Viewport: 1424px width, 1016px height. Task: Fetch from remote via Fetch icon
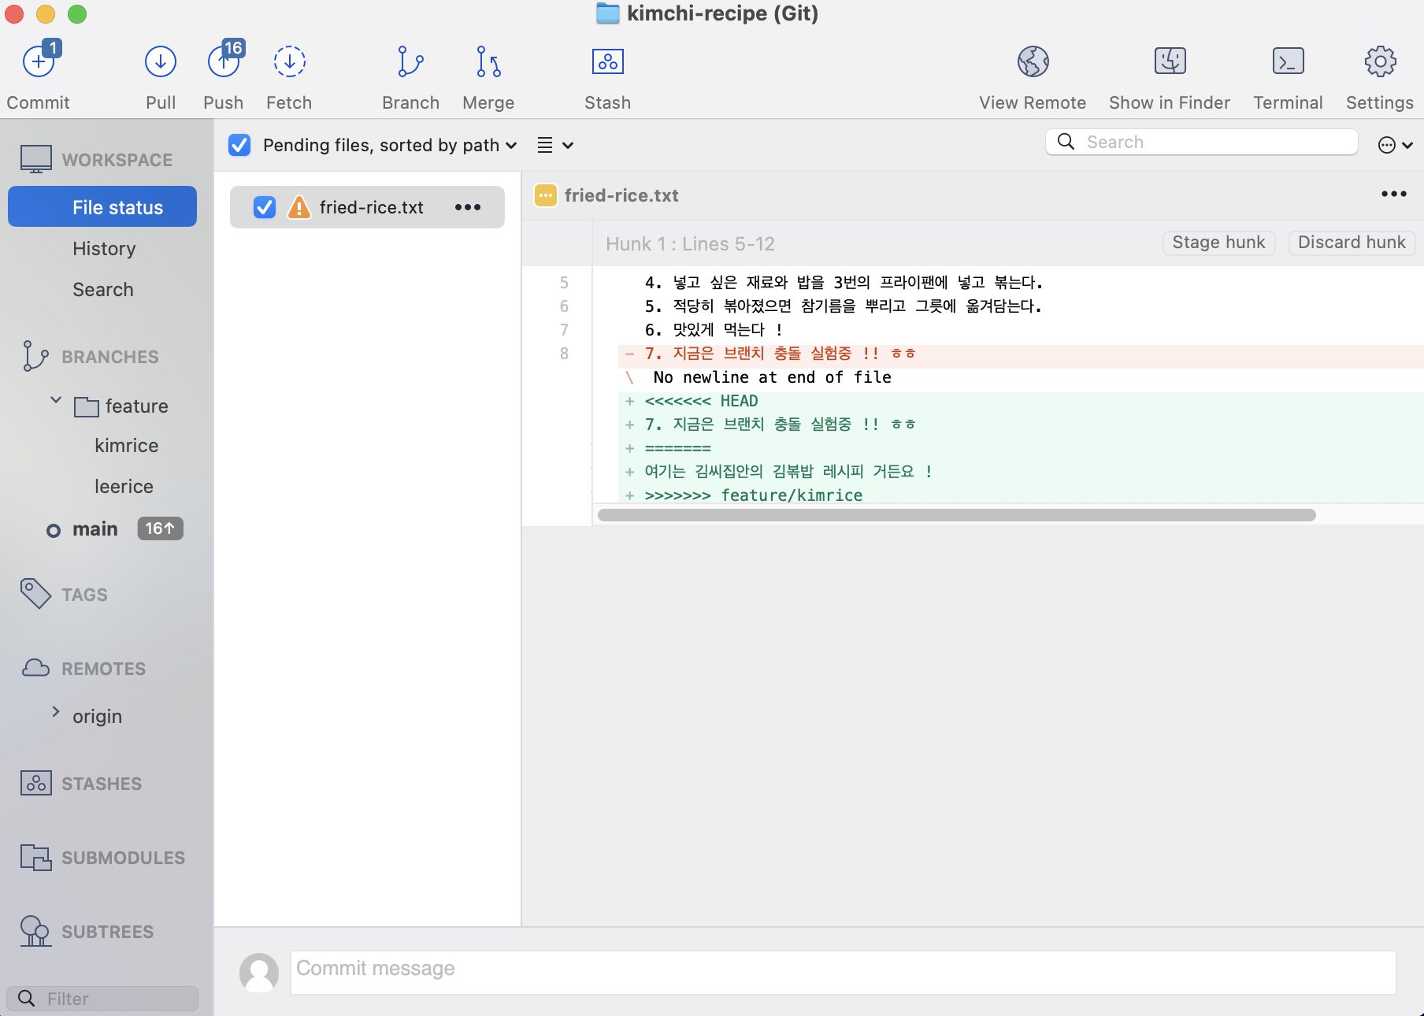click(289, 61)
